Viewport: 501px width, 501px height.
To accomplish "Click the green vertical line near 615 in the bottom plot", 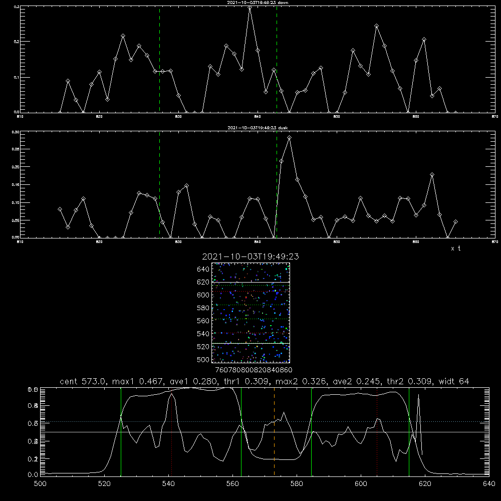I will tap(409, 431).
